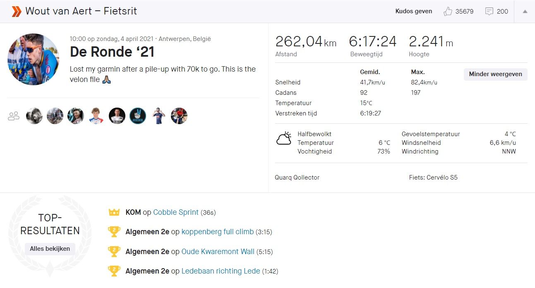Click the last athlete avatar in the group row
Viewport: 535px width, 288px height.
click(179, 116)
